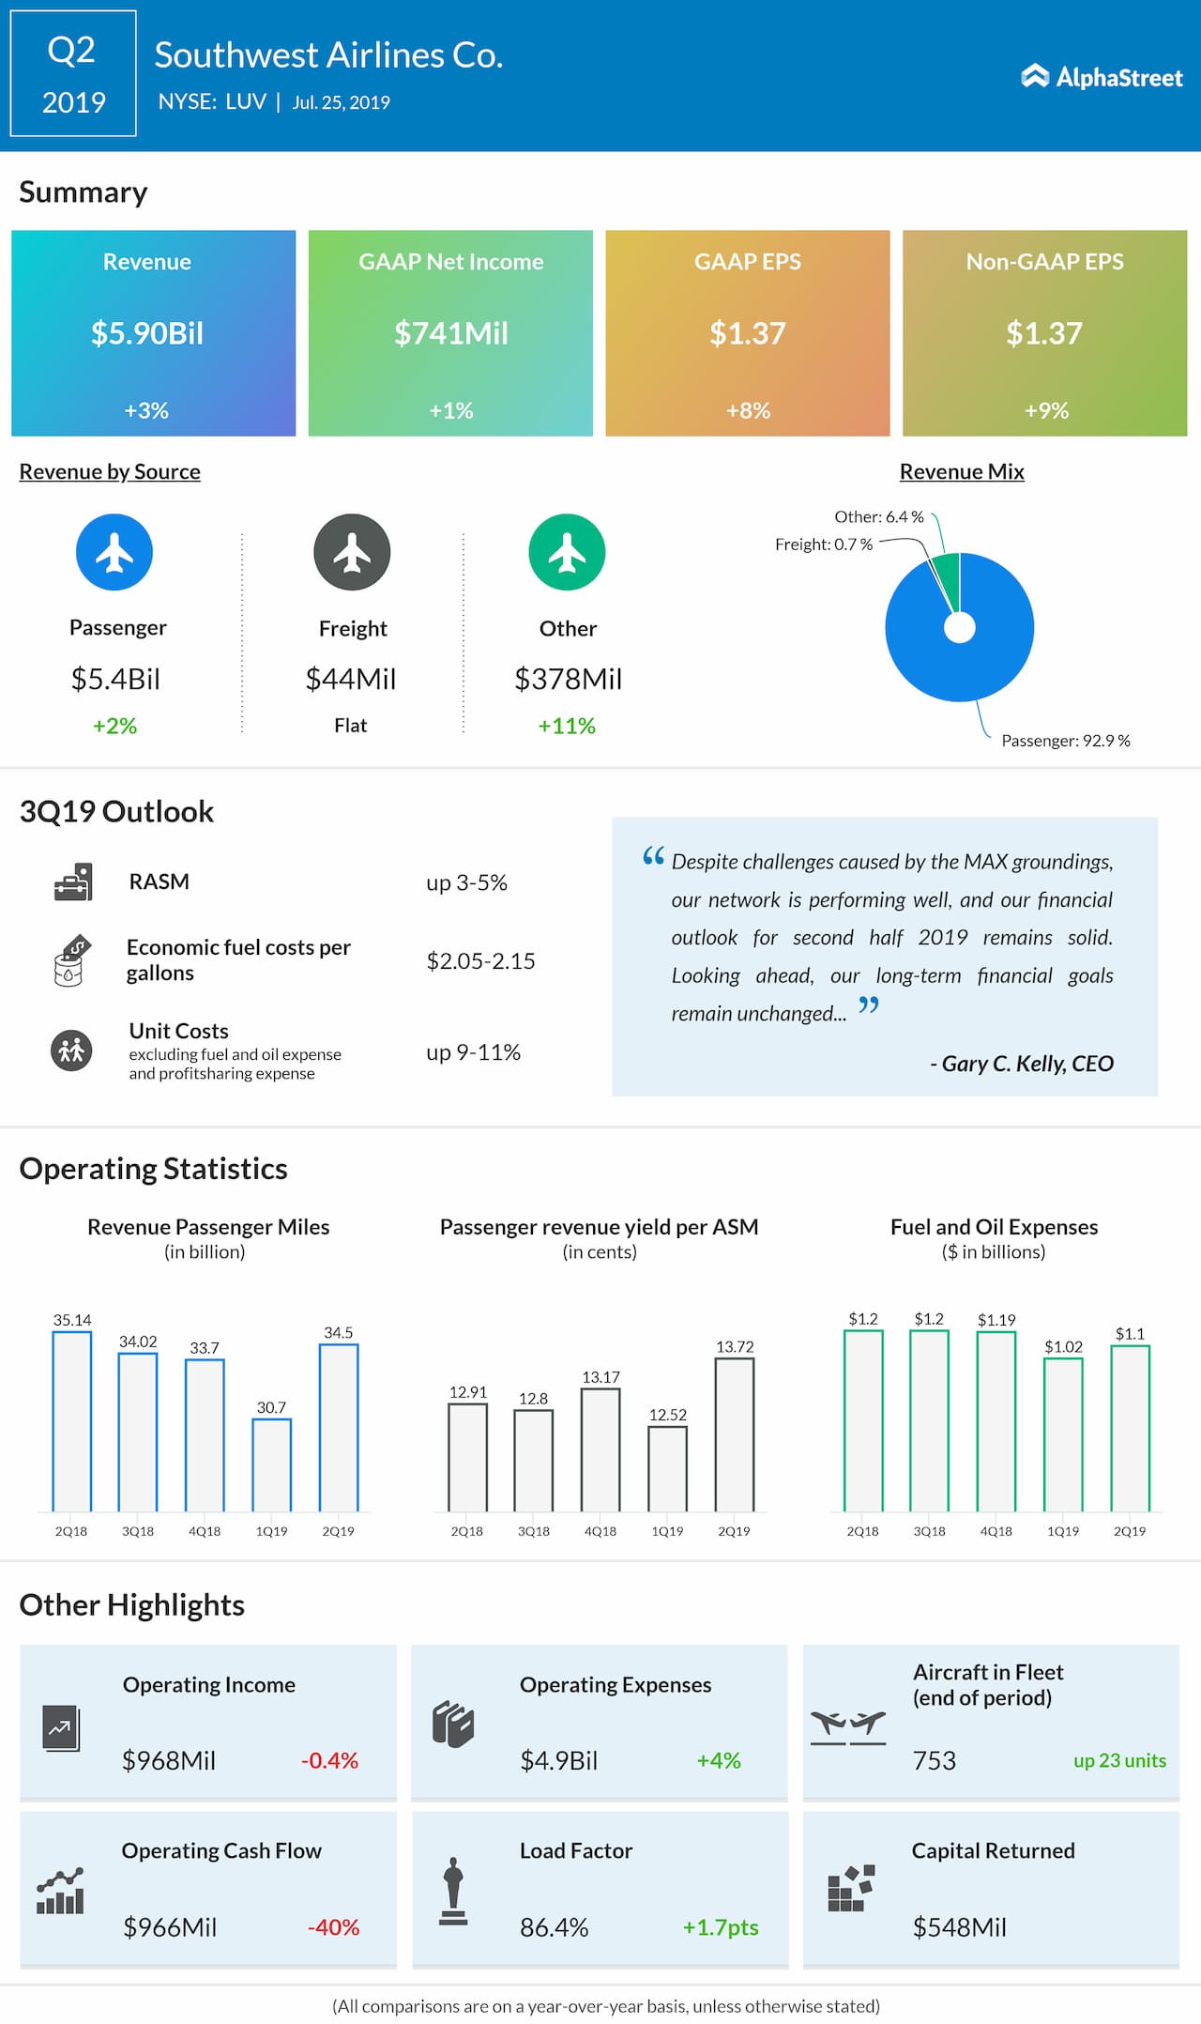
Task: Click the '-40%' cash flow change
Action: click(334, 1927)
